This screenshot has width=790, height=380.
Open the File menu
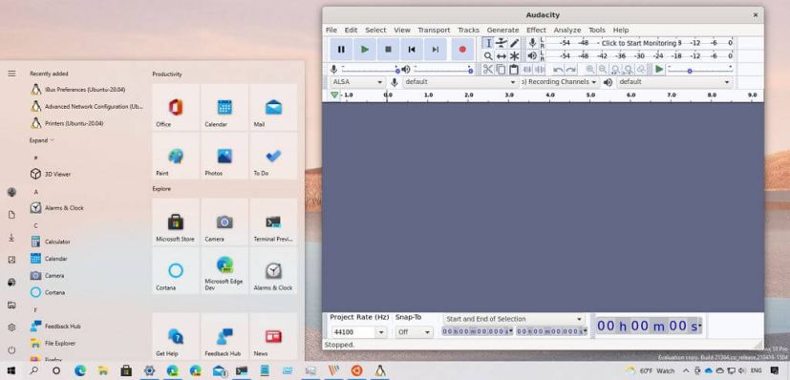click(x=331, y=31)
